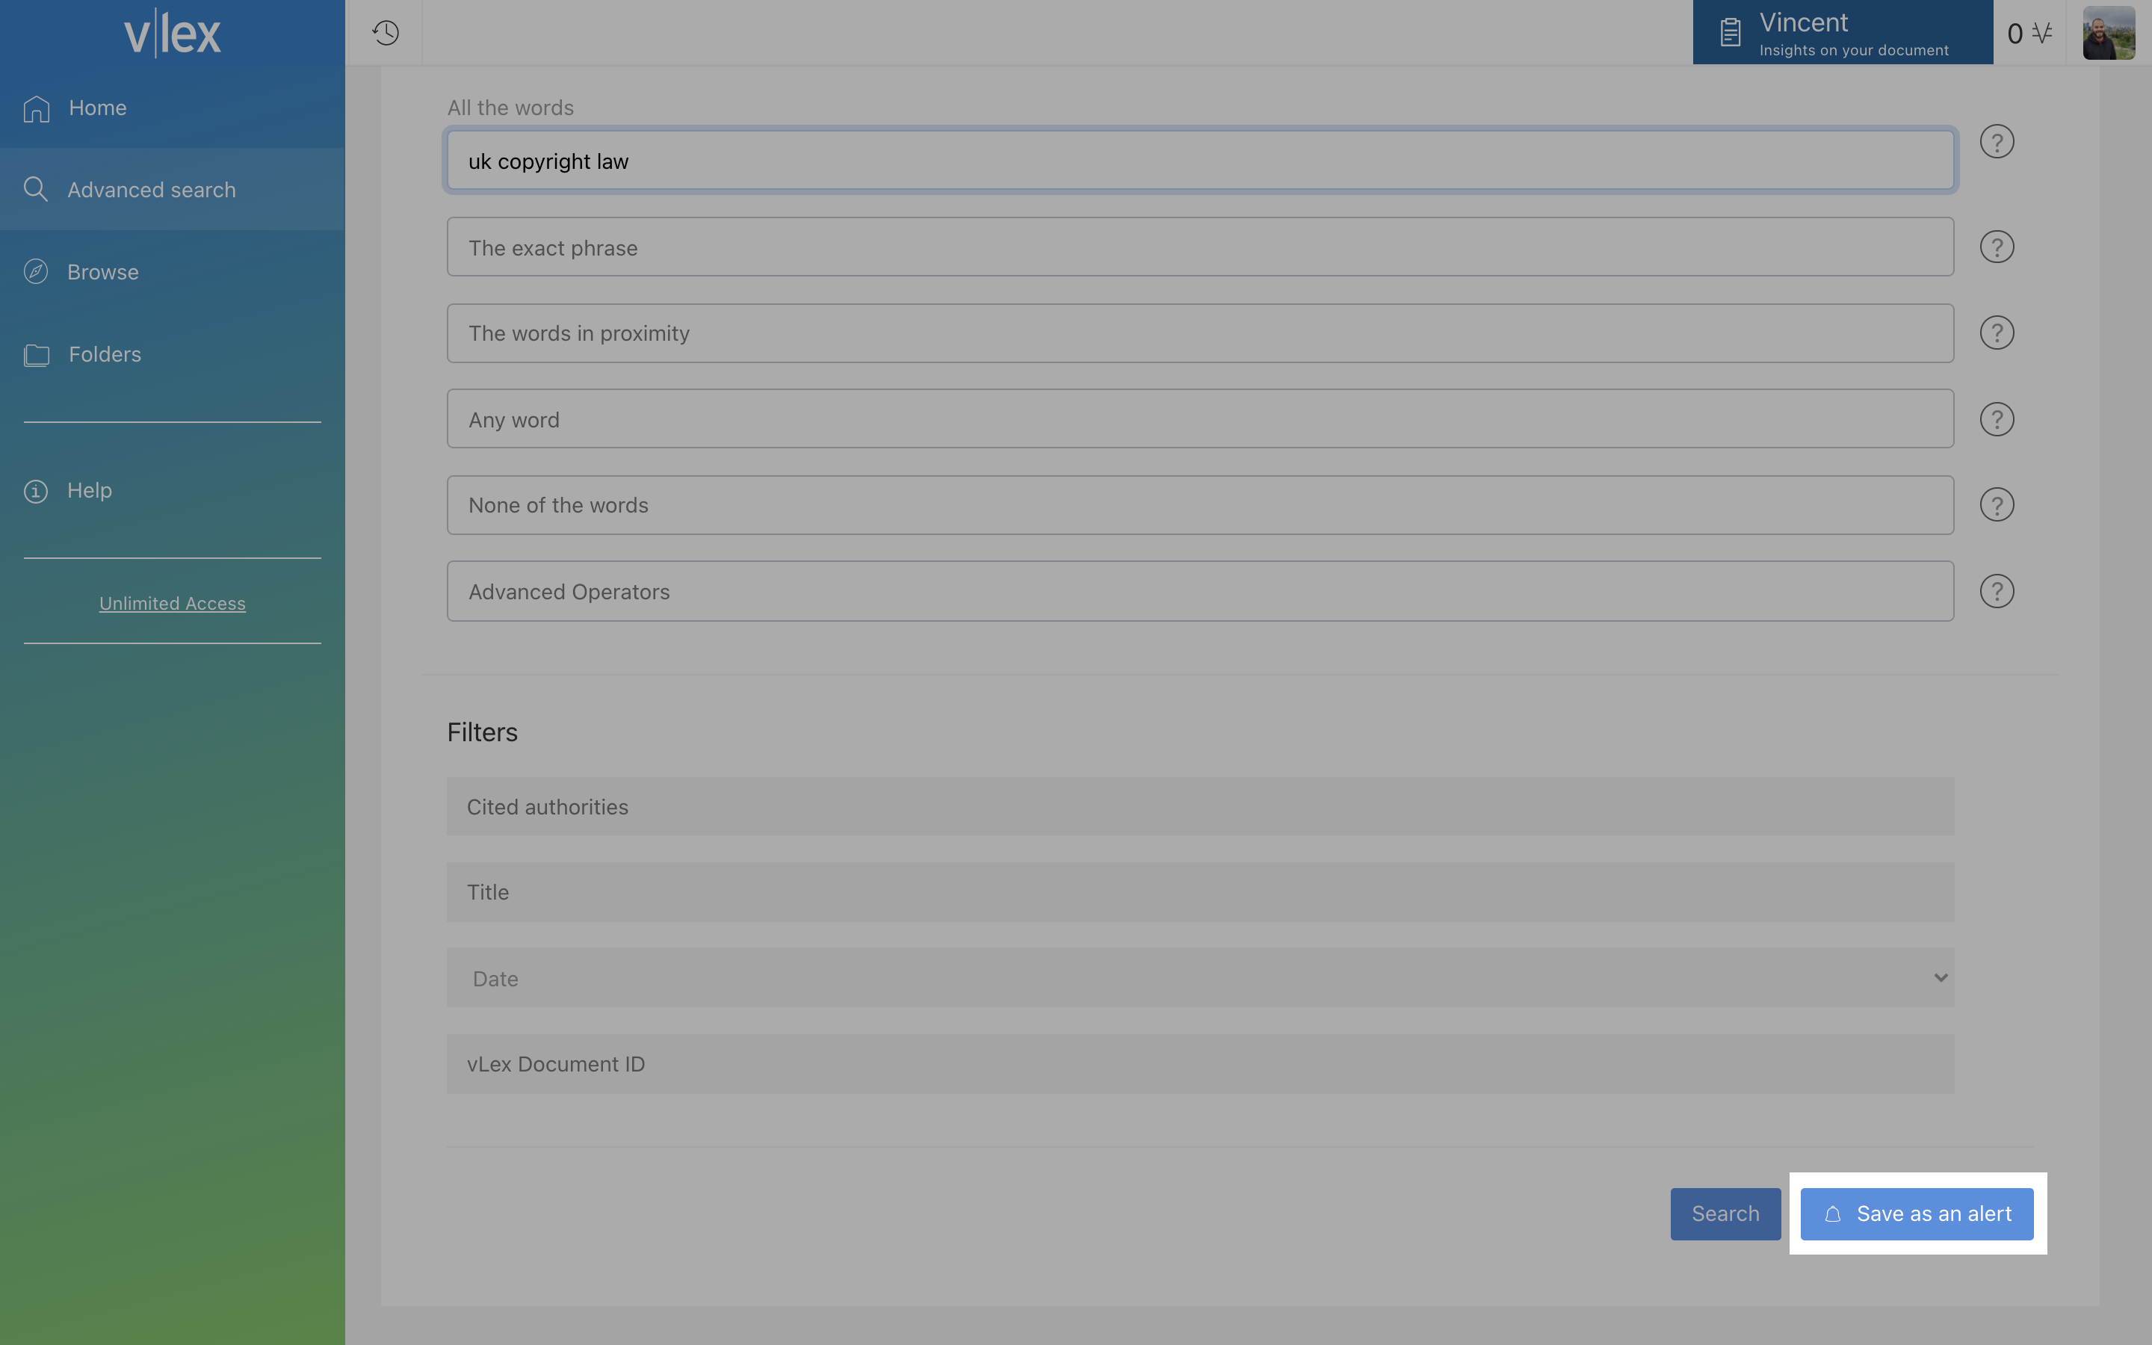Click the Filters heading text
Viewport: 2152px width, 1345px height.
tap(482, 732)
